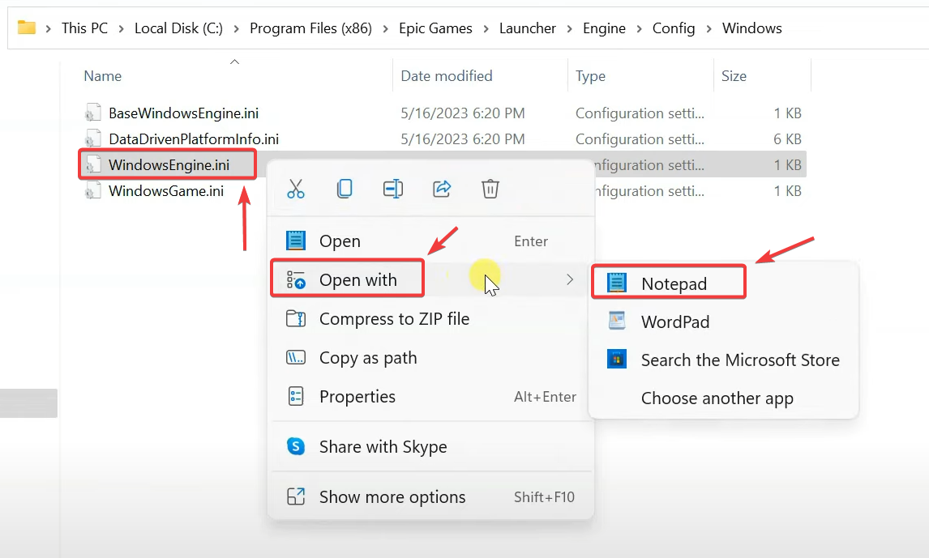This screenshot has height=558, width=929.
Task: Select Open with menu entry
Action: click(x=431, y=279)
